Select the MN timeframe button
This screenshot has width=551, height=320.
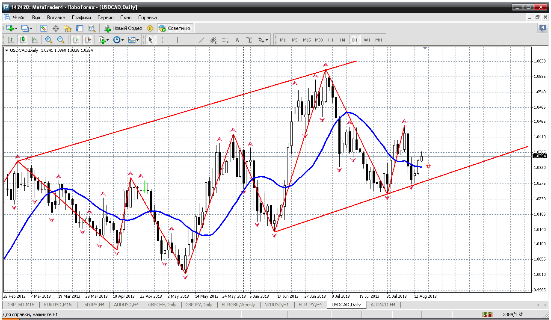379,40
